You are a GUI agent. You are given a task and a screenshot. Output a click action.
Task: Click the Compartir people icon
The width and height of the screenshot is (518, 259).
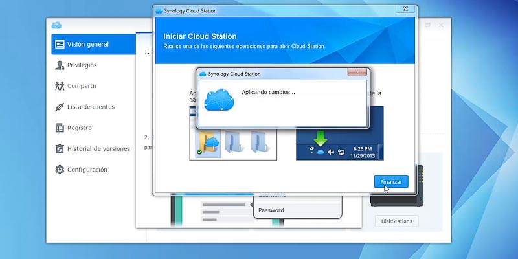(60, 86)
